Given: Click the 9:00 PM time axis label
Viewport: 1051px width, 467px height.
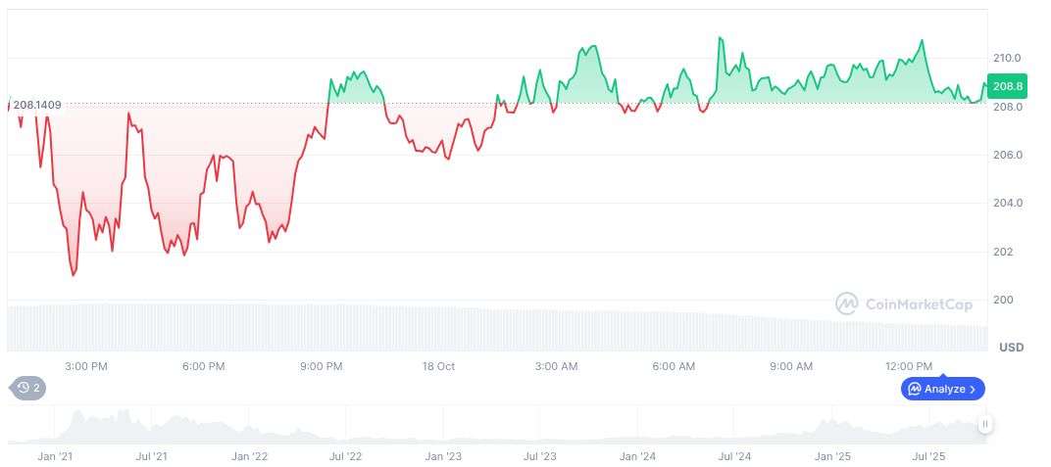Looking at the screenshot, I should (x=321, y=366).
